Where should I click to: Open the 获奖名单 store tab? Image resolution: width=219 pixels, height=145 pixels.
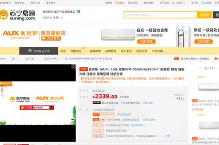coord(142,51)
